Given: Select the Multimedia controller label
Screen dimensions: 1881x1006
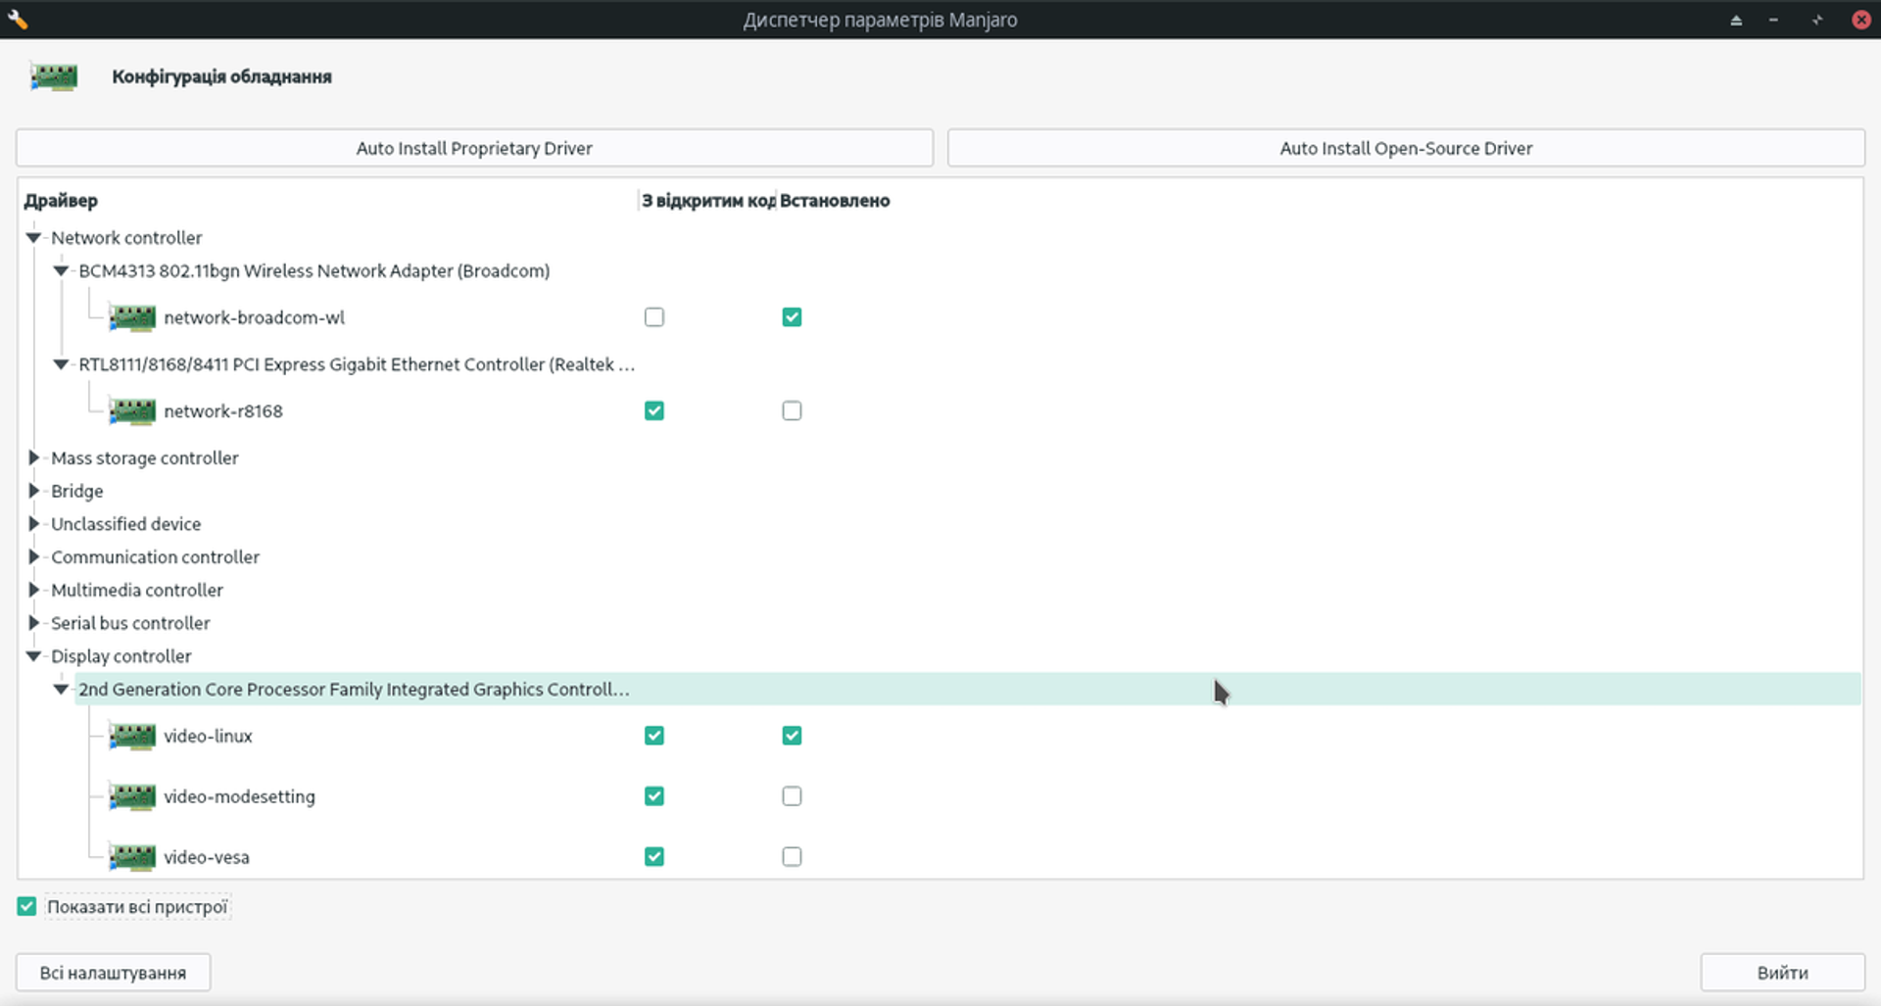Looking at the screenshot, I should coord(137,591).
